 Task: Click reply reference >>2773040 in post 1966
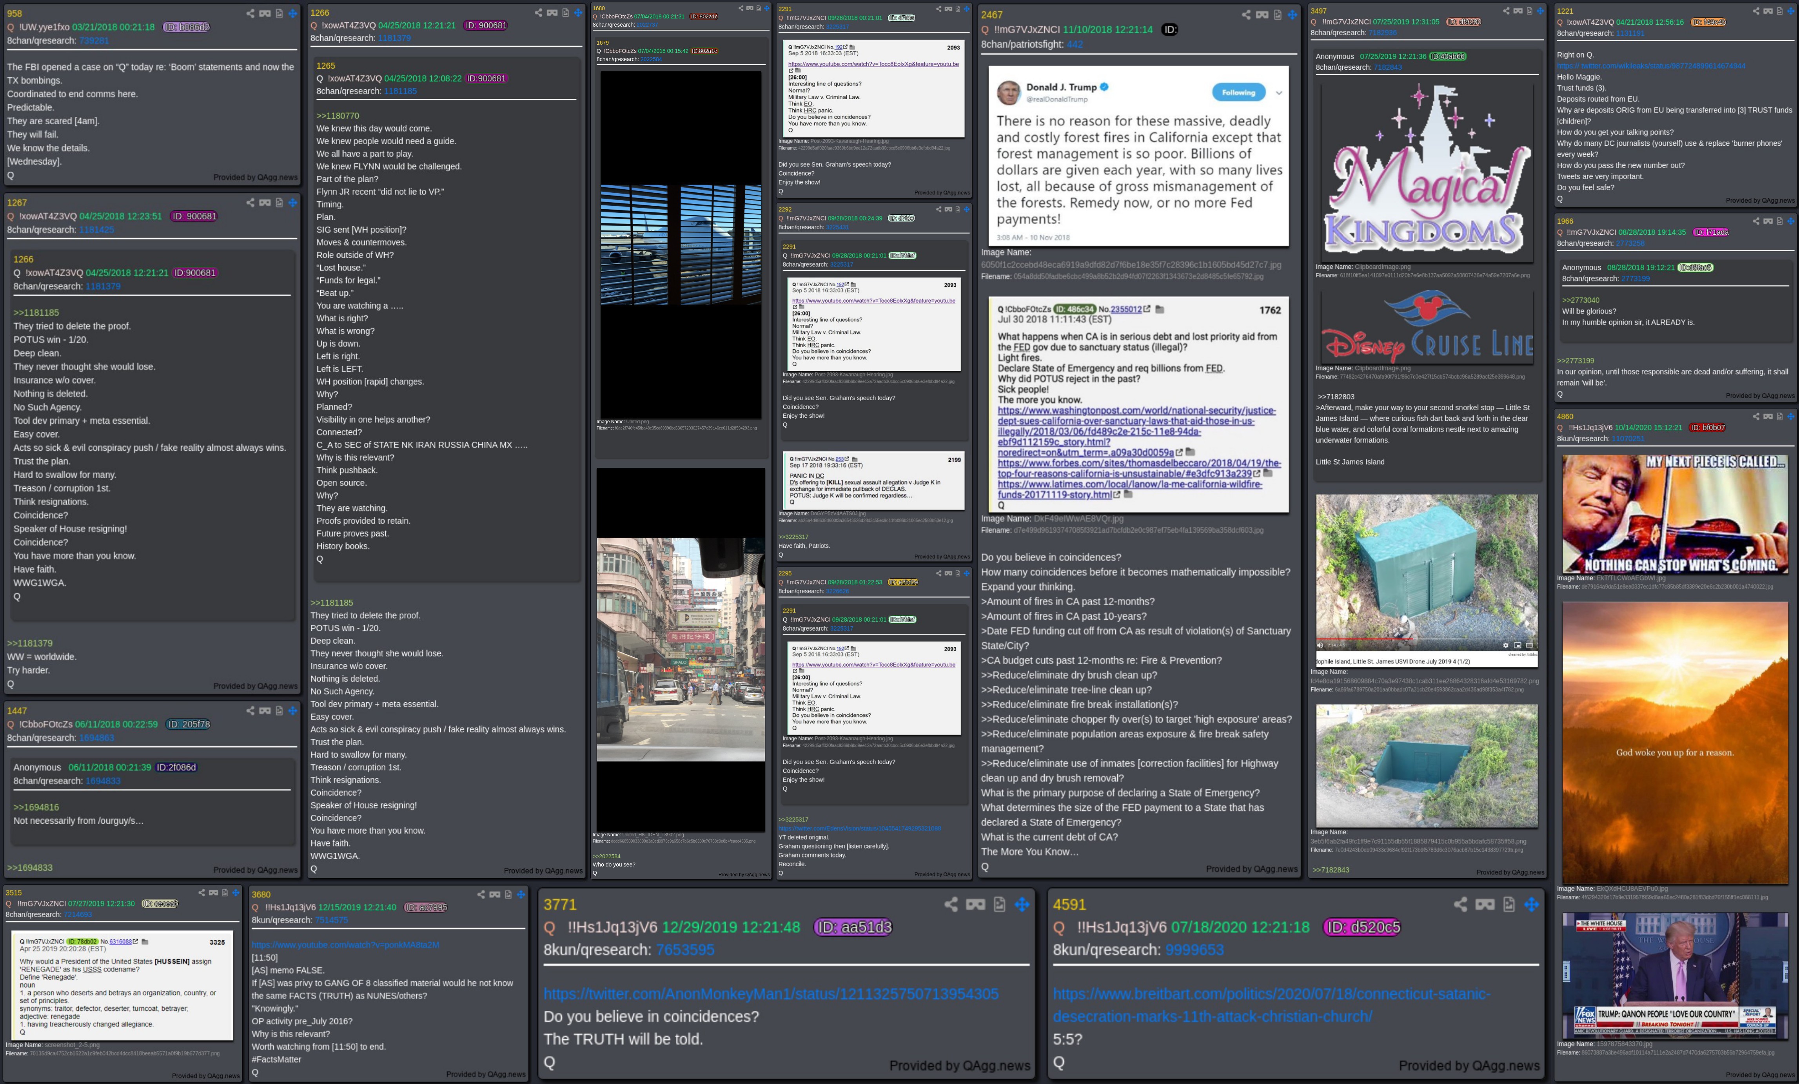coord(1581,301)
